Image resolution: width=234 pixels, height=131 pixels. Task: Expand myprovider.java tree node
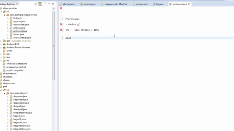(8, 25)
